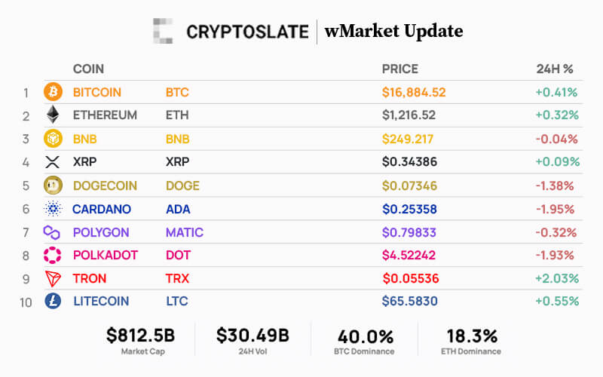Click the BITCOIN coin name

click(97, 92)
